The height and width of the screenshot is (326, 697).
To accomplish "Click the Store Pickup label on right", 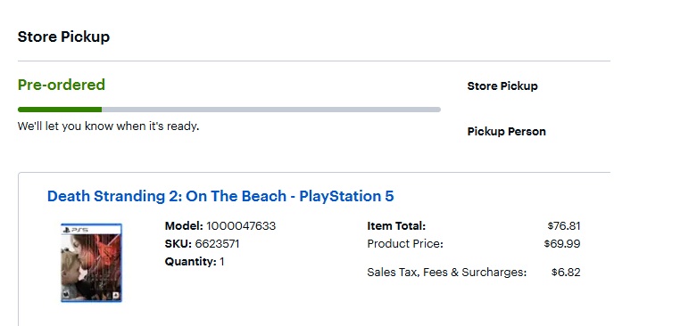I will pos(502,86).
